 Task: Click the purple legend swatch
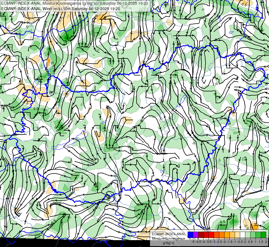pos(196,235)
